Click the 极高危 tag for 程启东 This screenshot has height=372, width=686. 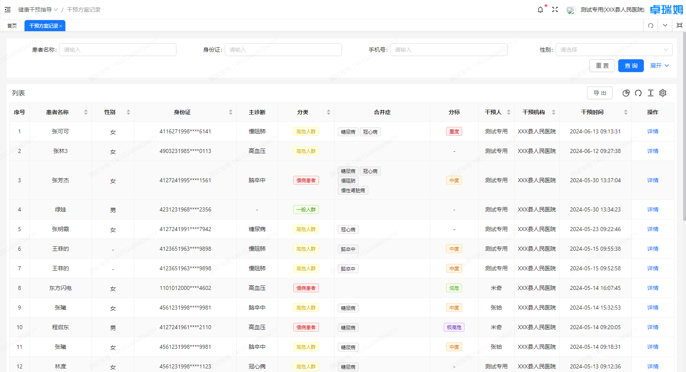tap(454, 327)
